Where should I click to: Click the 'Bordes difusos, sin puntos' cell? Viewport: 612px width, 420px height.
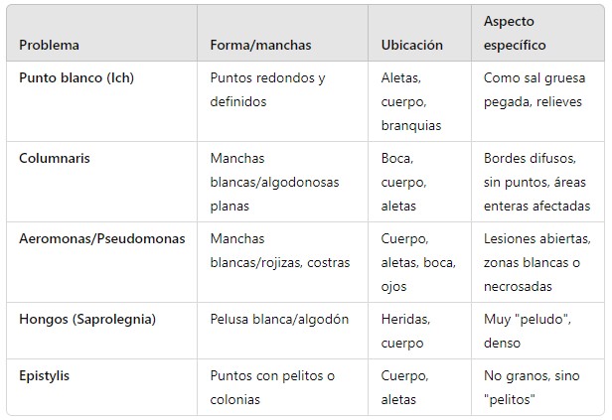[x=536, y=182]
